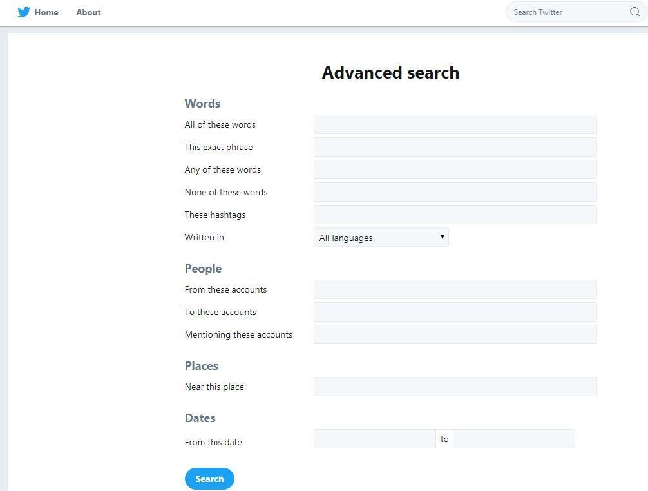Open the All languages dropdown
648x491 pixels.
tap(381, 237)
